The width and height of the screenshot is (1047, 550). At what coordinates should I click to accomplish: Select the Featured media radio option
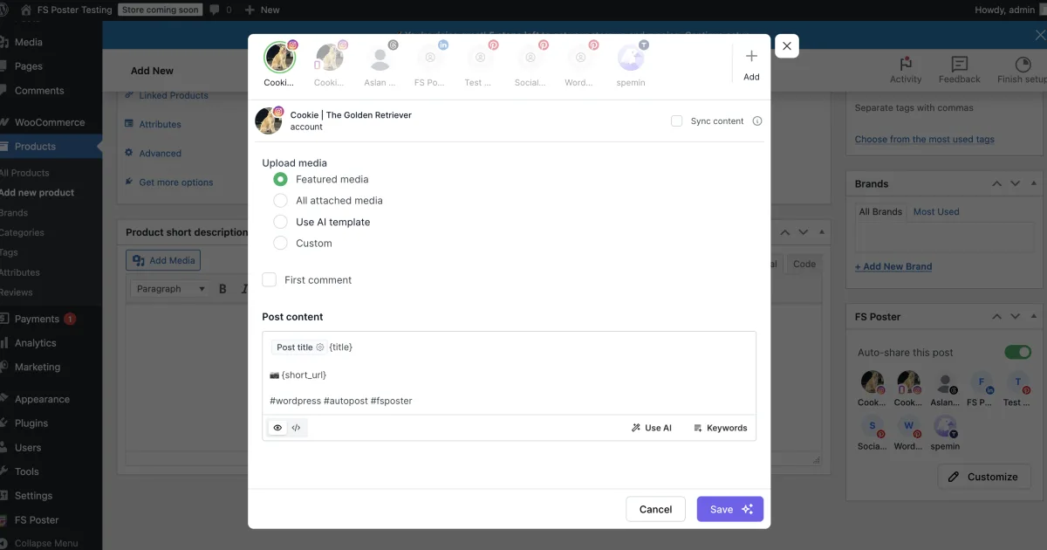pyautogui.click(x=280, y=179)
